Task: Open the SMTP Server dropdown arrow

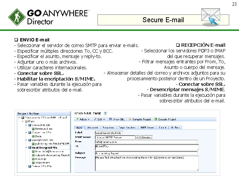Action: pyautogui.click(x=137, y=138)
